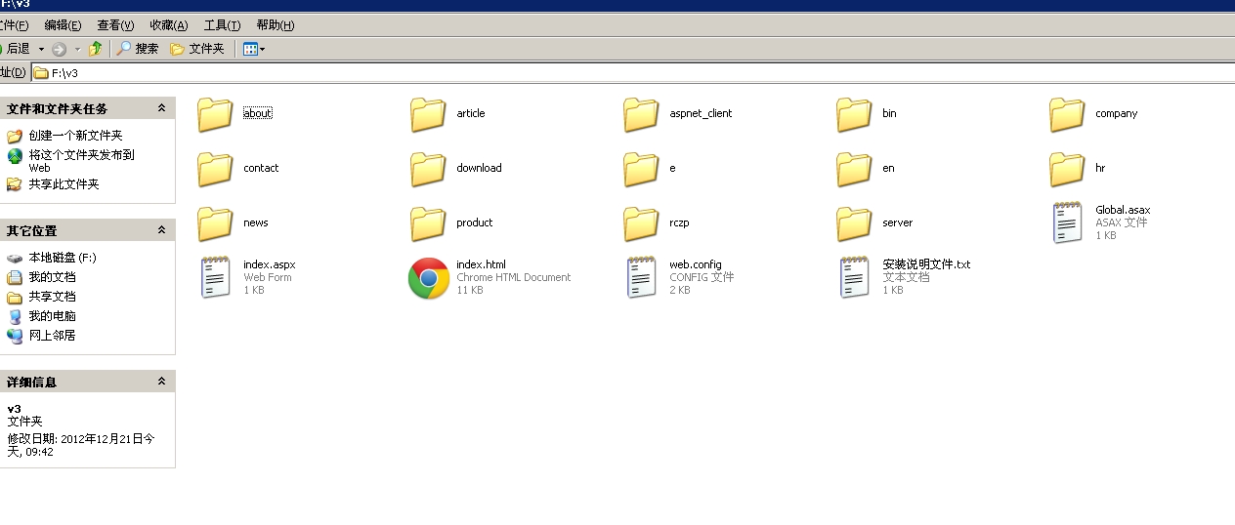The width and height of the screenshot is (1235, 525).
Task: Open the dropdown arrow beside Back button
Action: click(41, 49)
